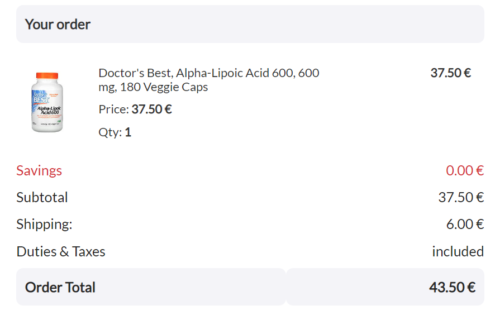Viewport: 500px width, 310px height.
Task: Click the included duties value
Action: coord(458,252)
